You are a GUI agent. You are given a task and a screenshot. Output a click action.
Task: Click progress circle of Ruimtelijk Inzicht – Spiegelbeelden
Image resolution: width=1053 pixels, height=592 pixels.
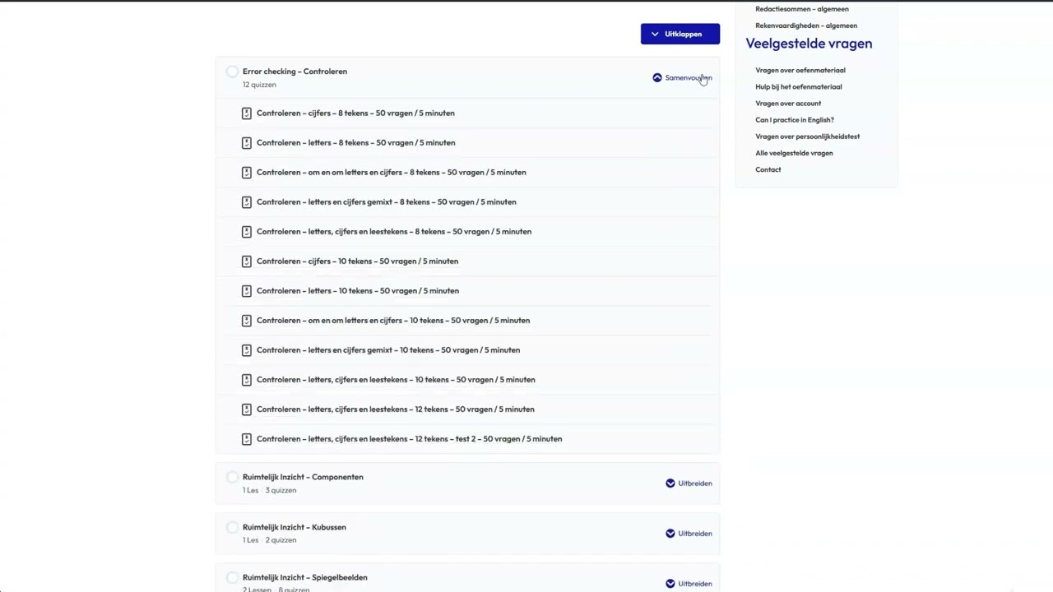point(232,577)
